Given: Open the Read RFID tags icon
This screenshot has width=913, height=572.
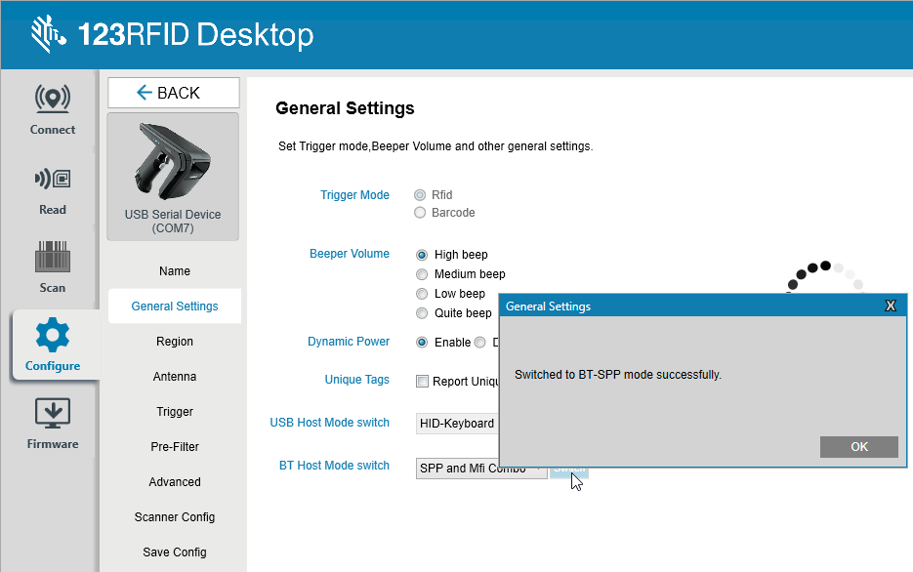Looking at the screenshot, I should [52, 180].
